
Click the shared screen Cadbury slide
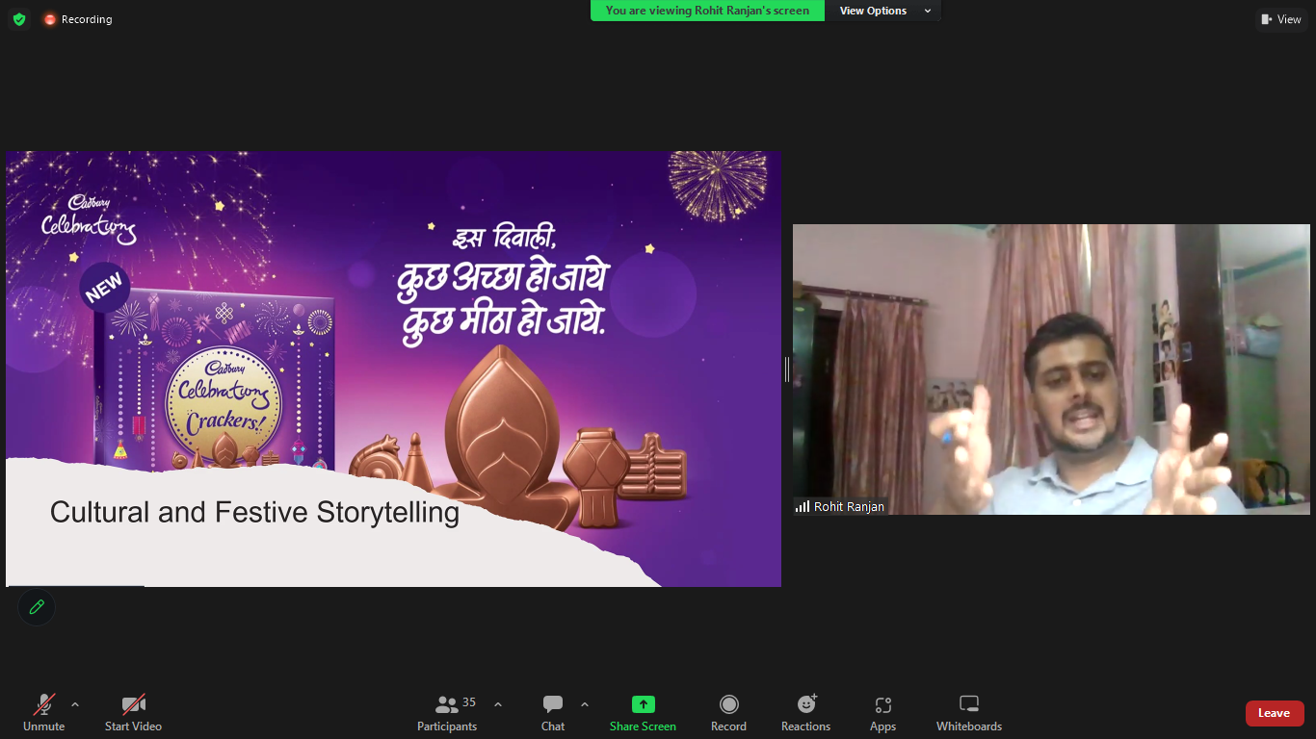pyautogui.click(x=393, y=369)
